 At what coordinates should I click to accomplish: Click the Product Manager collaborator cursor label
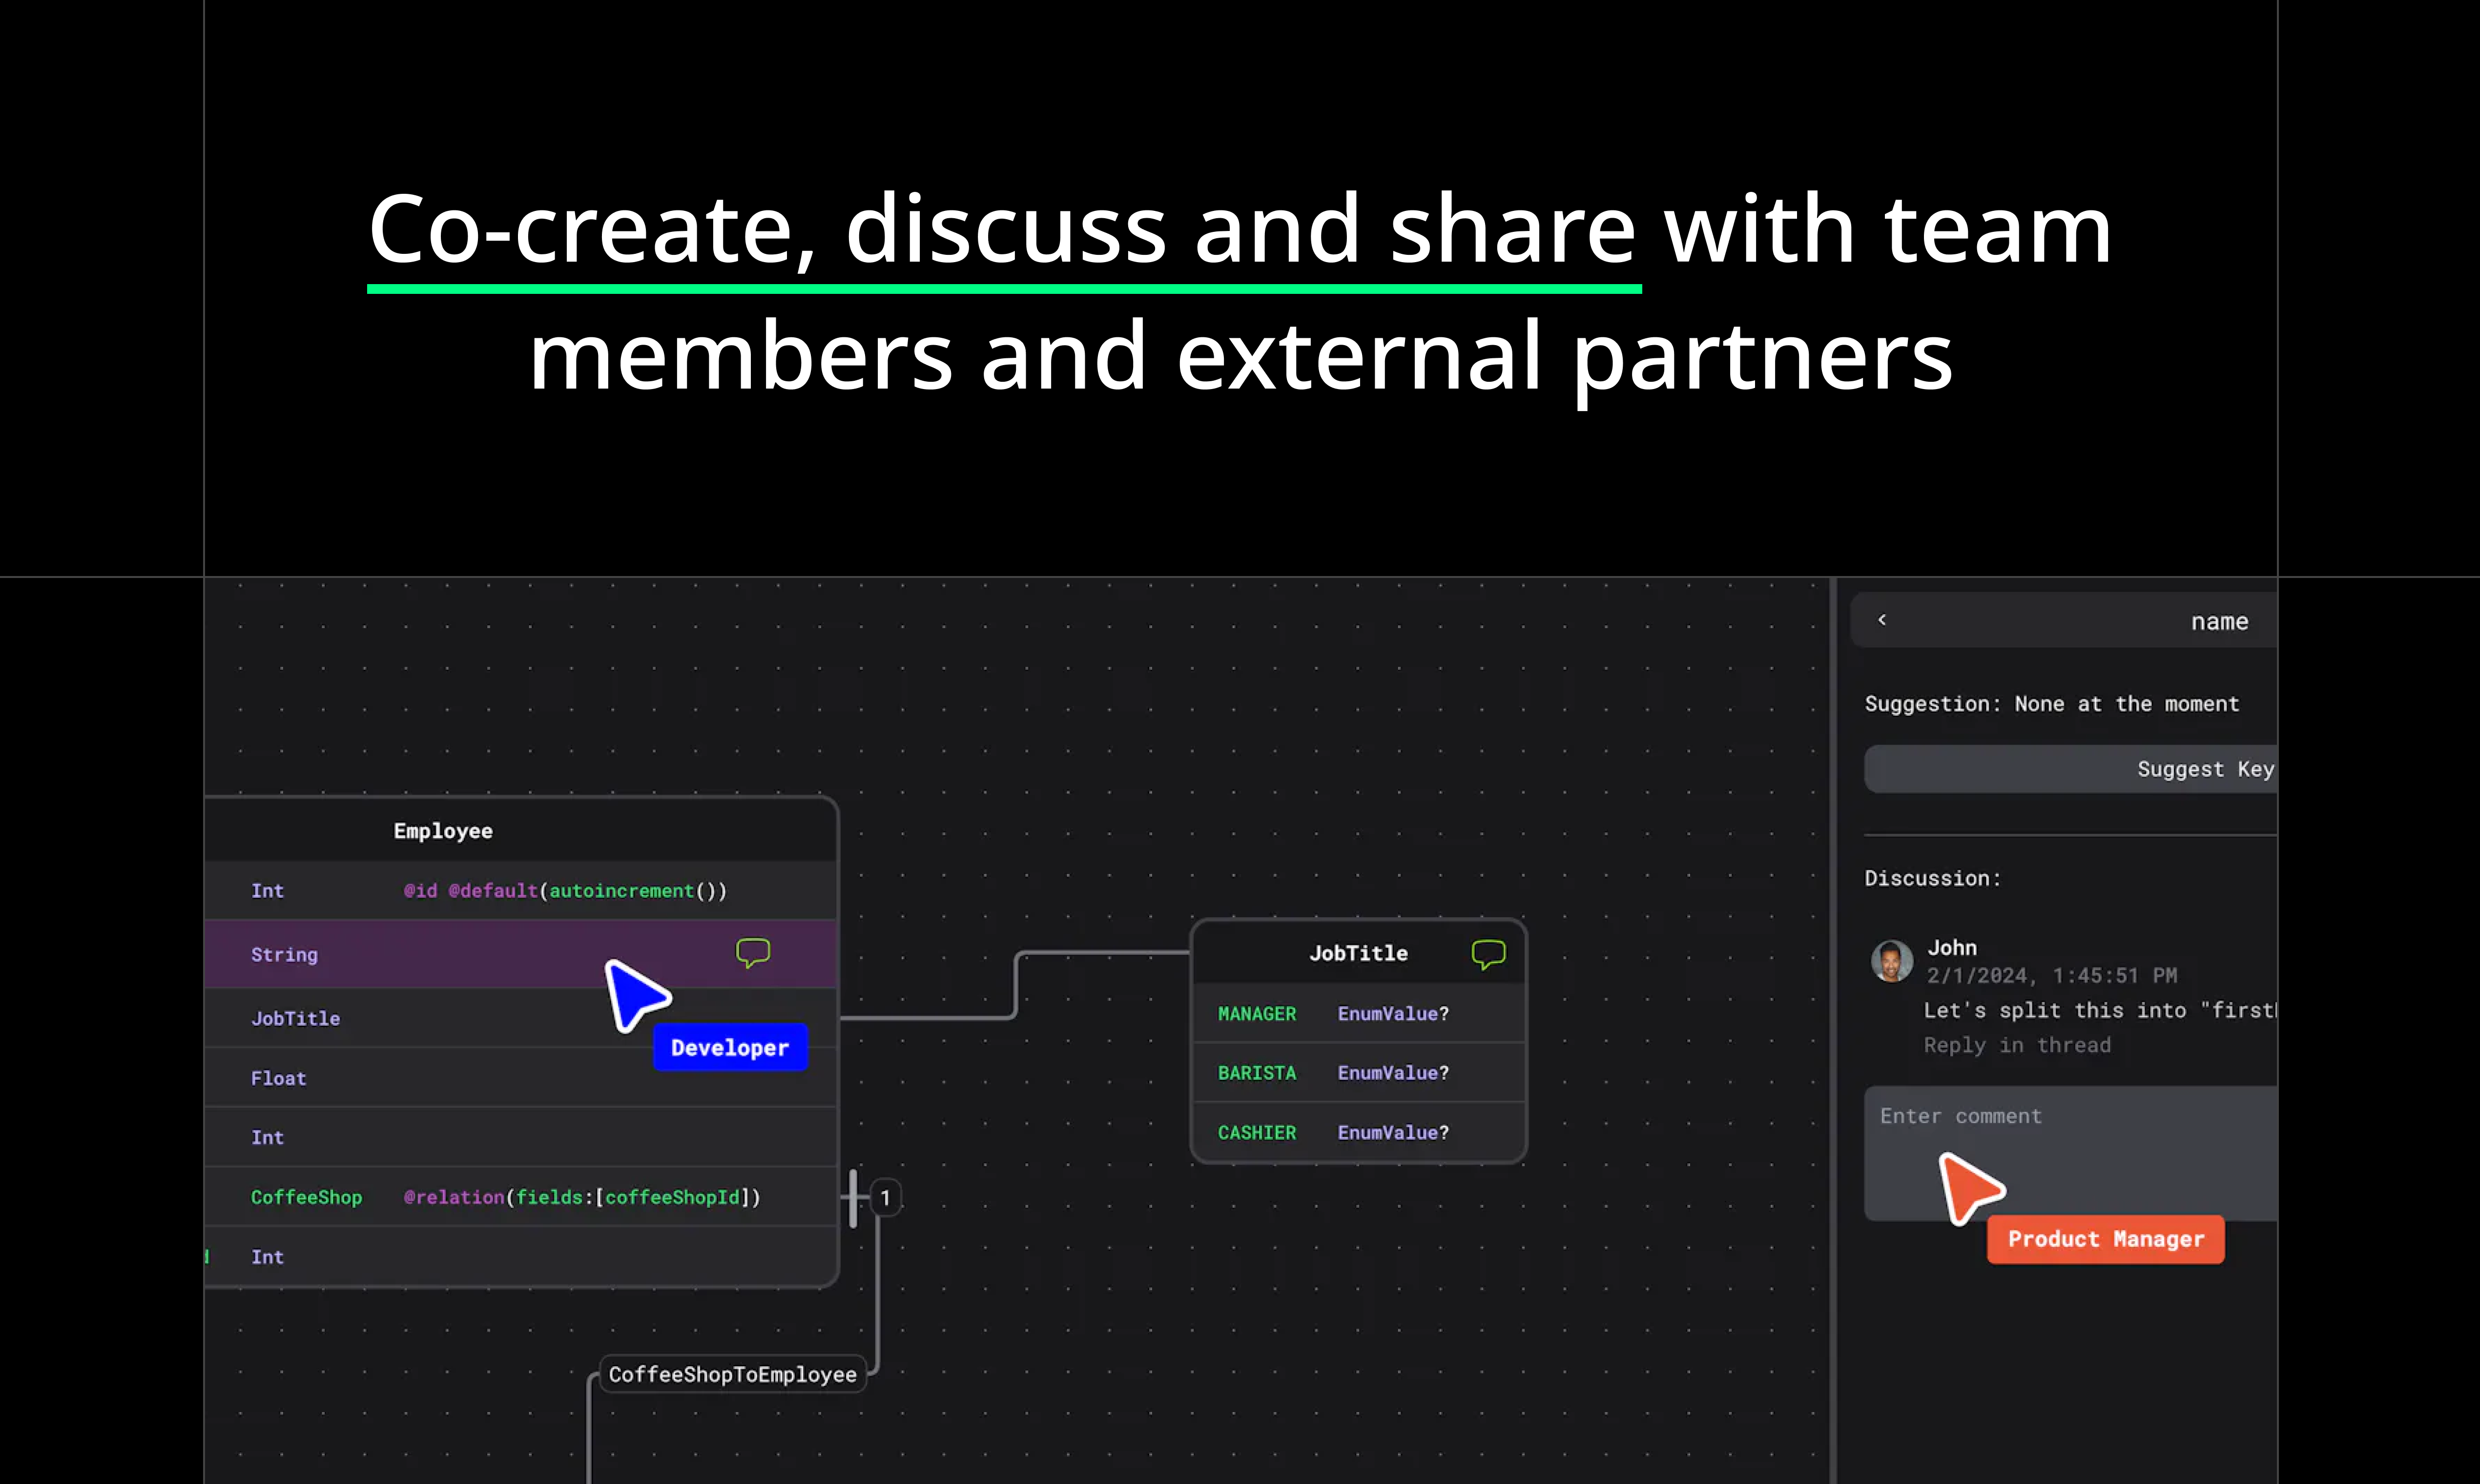tap(2105, 1239)
